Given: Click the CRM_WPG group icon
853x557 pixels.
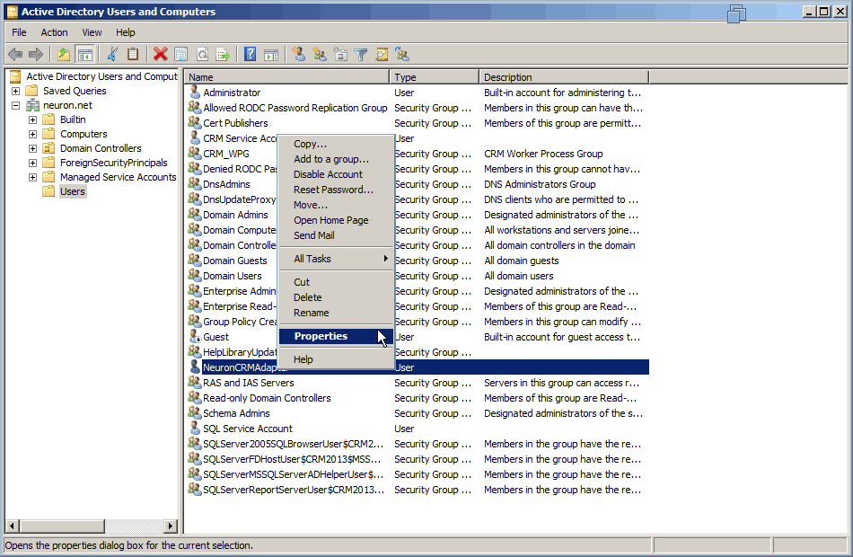Looking at the screenshot, I should (195, 153).
